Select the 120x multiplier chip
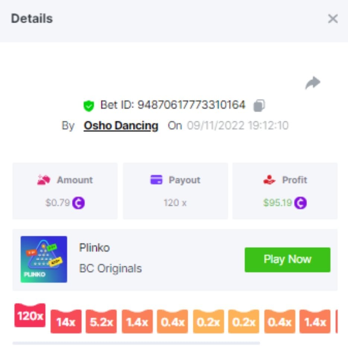This screenshot has width=348, height=351. [x=30, y=315]
